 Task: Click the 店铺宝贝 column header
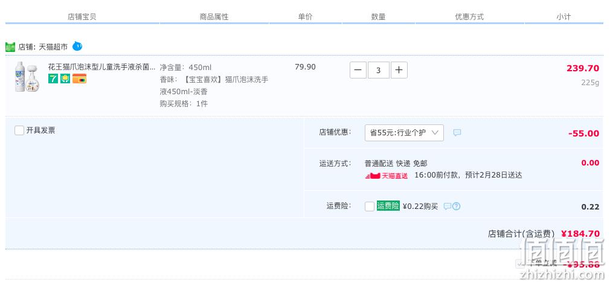[x=82, y=17]
